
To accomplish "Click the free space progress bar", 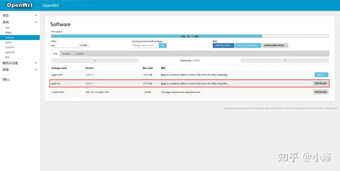I will (190, 36).
